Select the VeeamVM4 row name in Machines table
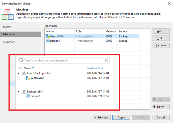The image size is (173, 123). tap(57, 36)
